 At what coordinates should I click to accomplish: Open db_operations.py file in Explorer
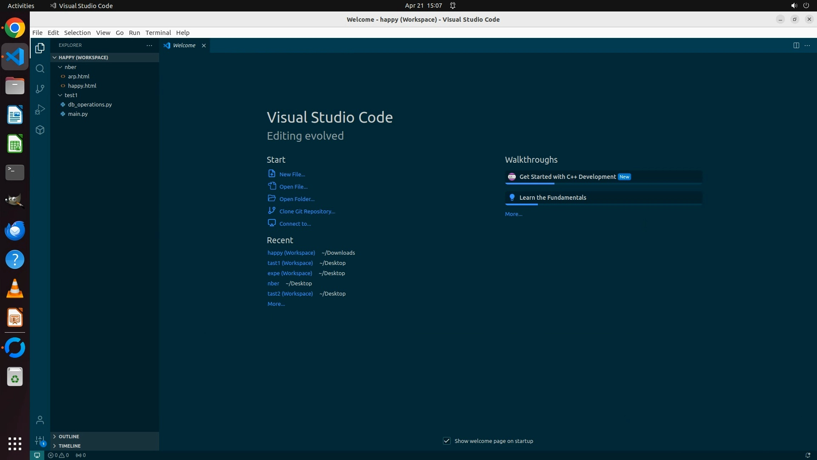(x=90, y=104)
